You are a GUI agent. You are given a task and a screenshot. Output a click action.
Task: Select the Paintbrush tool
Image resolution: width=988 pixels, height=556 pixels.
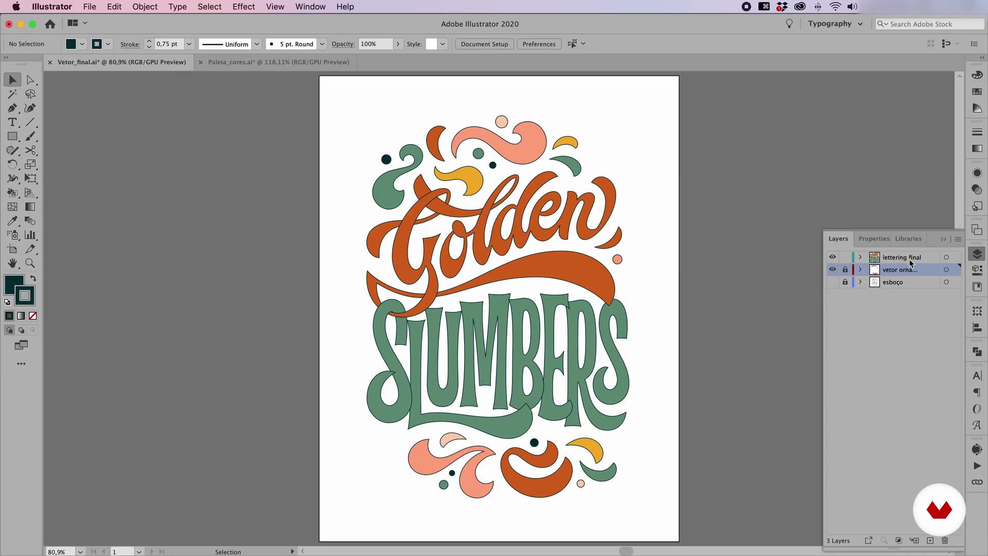pyautogui.click(x=30, y=136)
